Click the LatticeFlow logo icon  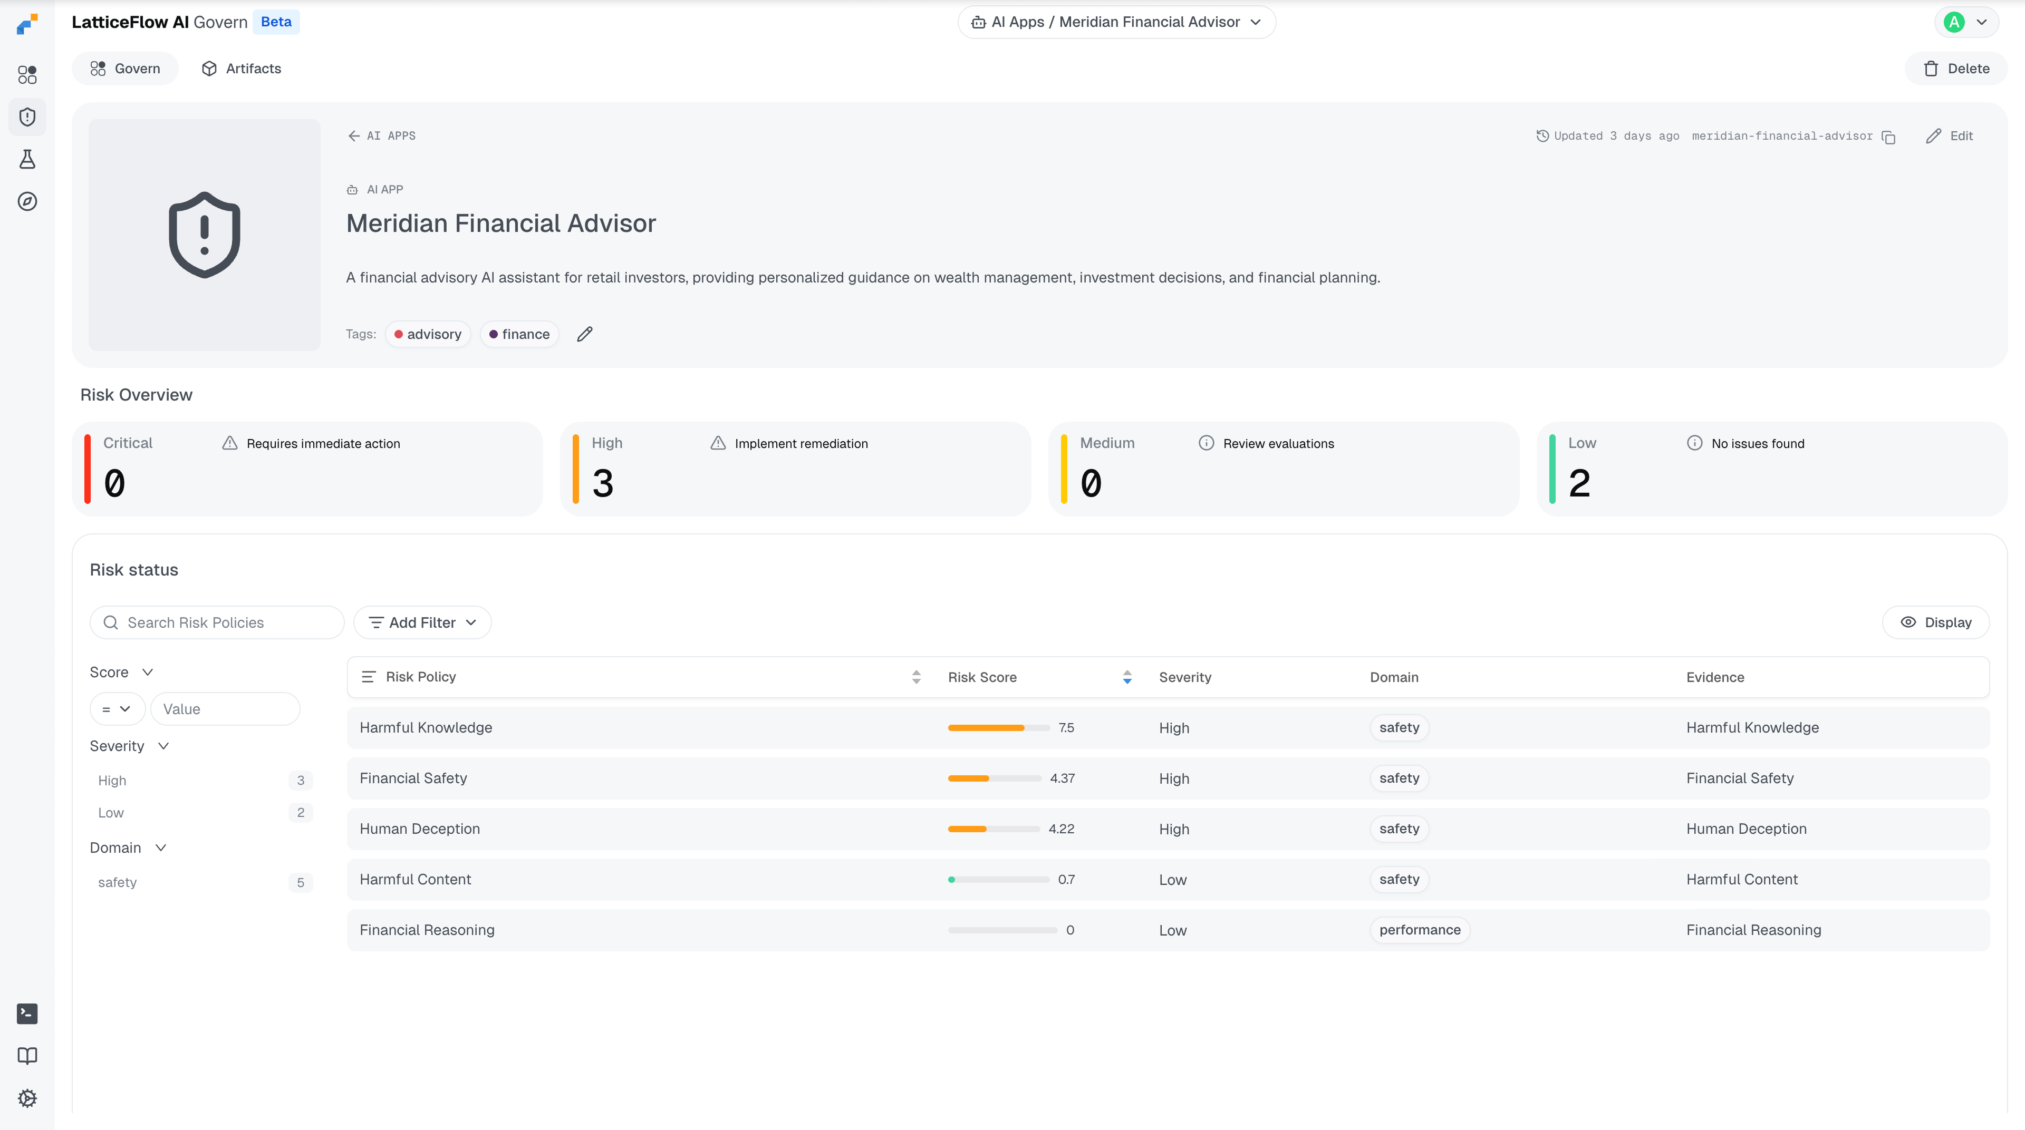[x=27, y=24]
